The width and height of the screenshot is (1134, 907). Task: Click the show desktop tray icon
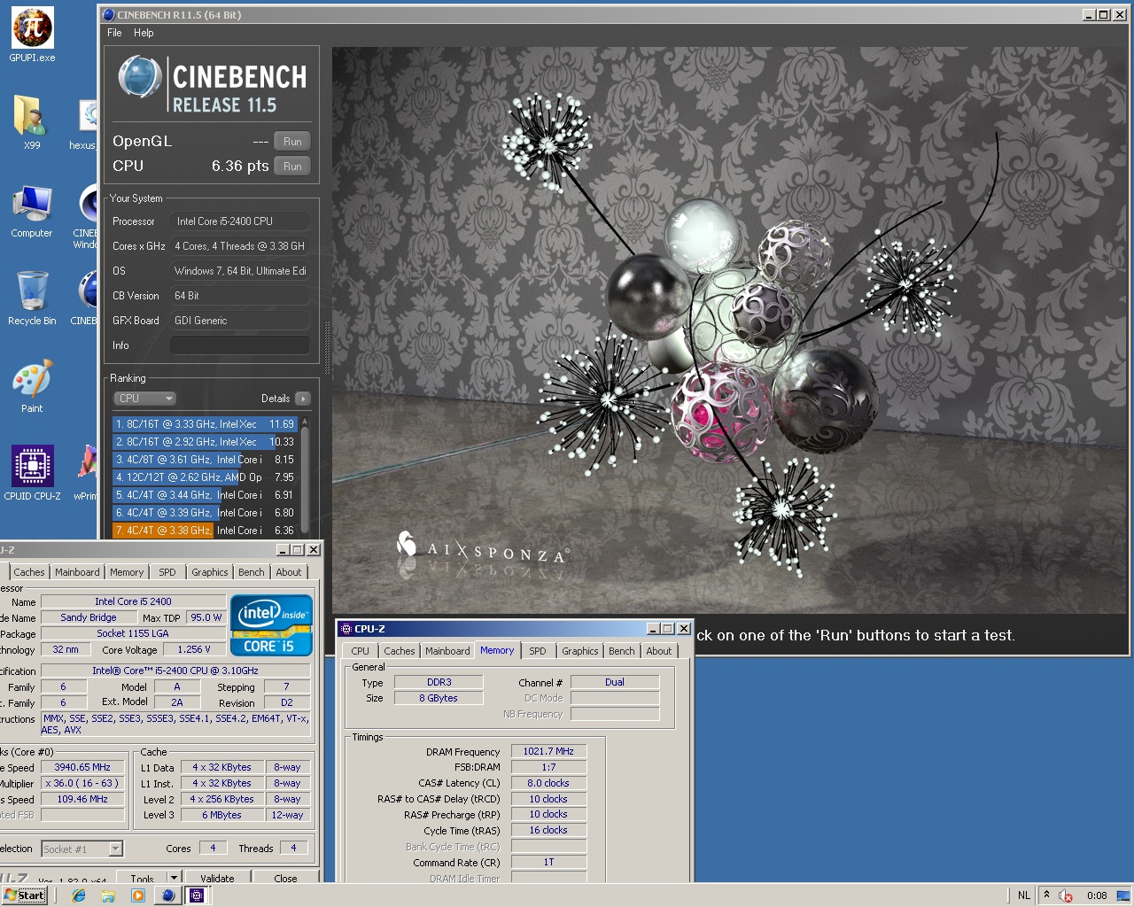1123,895
